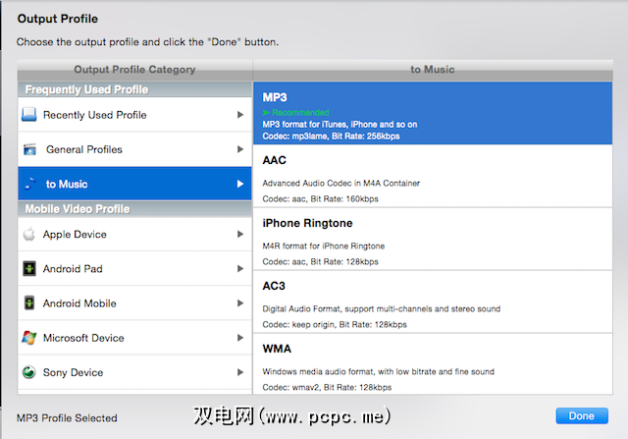Expand Android Mobile arrow
The image size is (628, 439).
240,303
